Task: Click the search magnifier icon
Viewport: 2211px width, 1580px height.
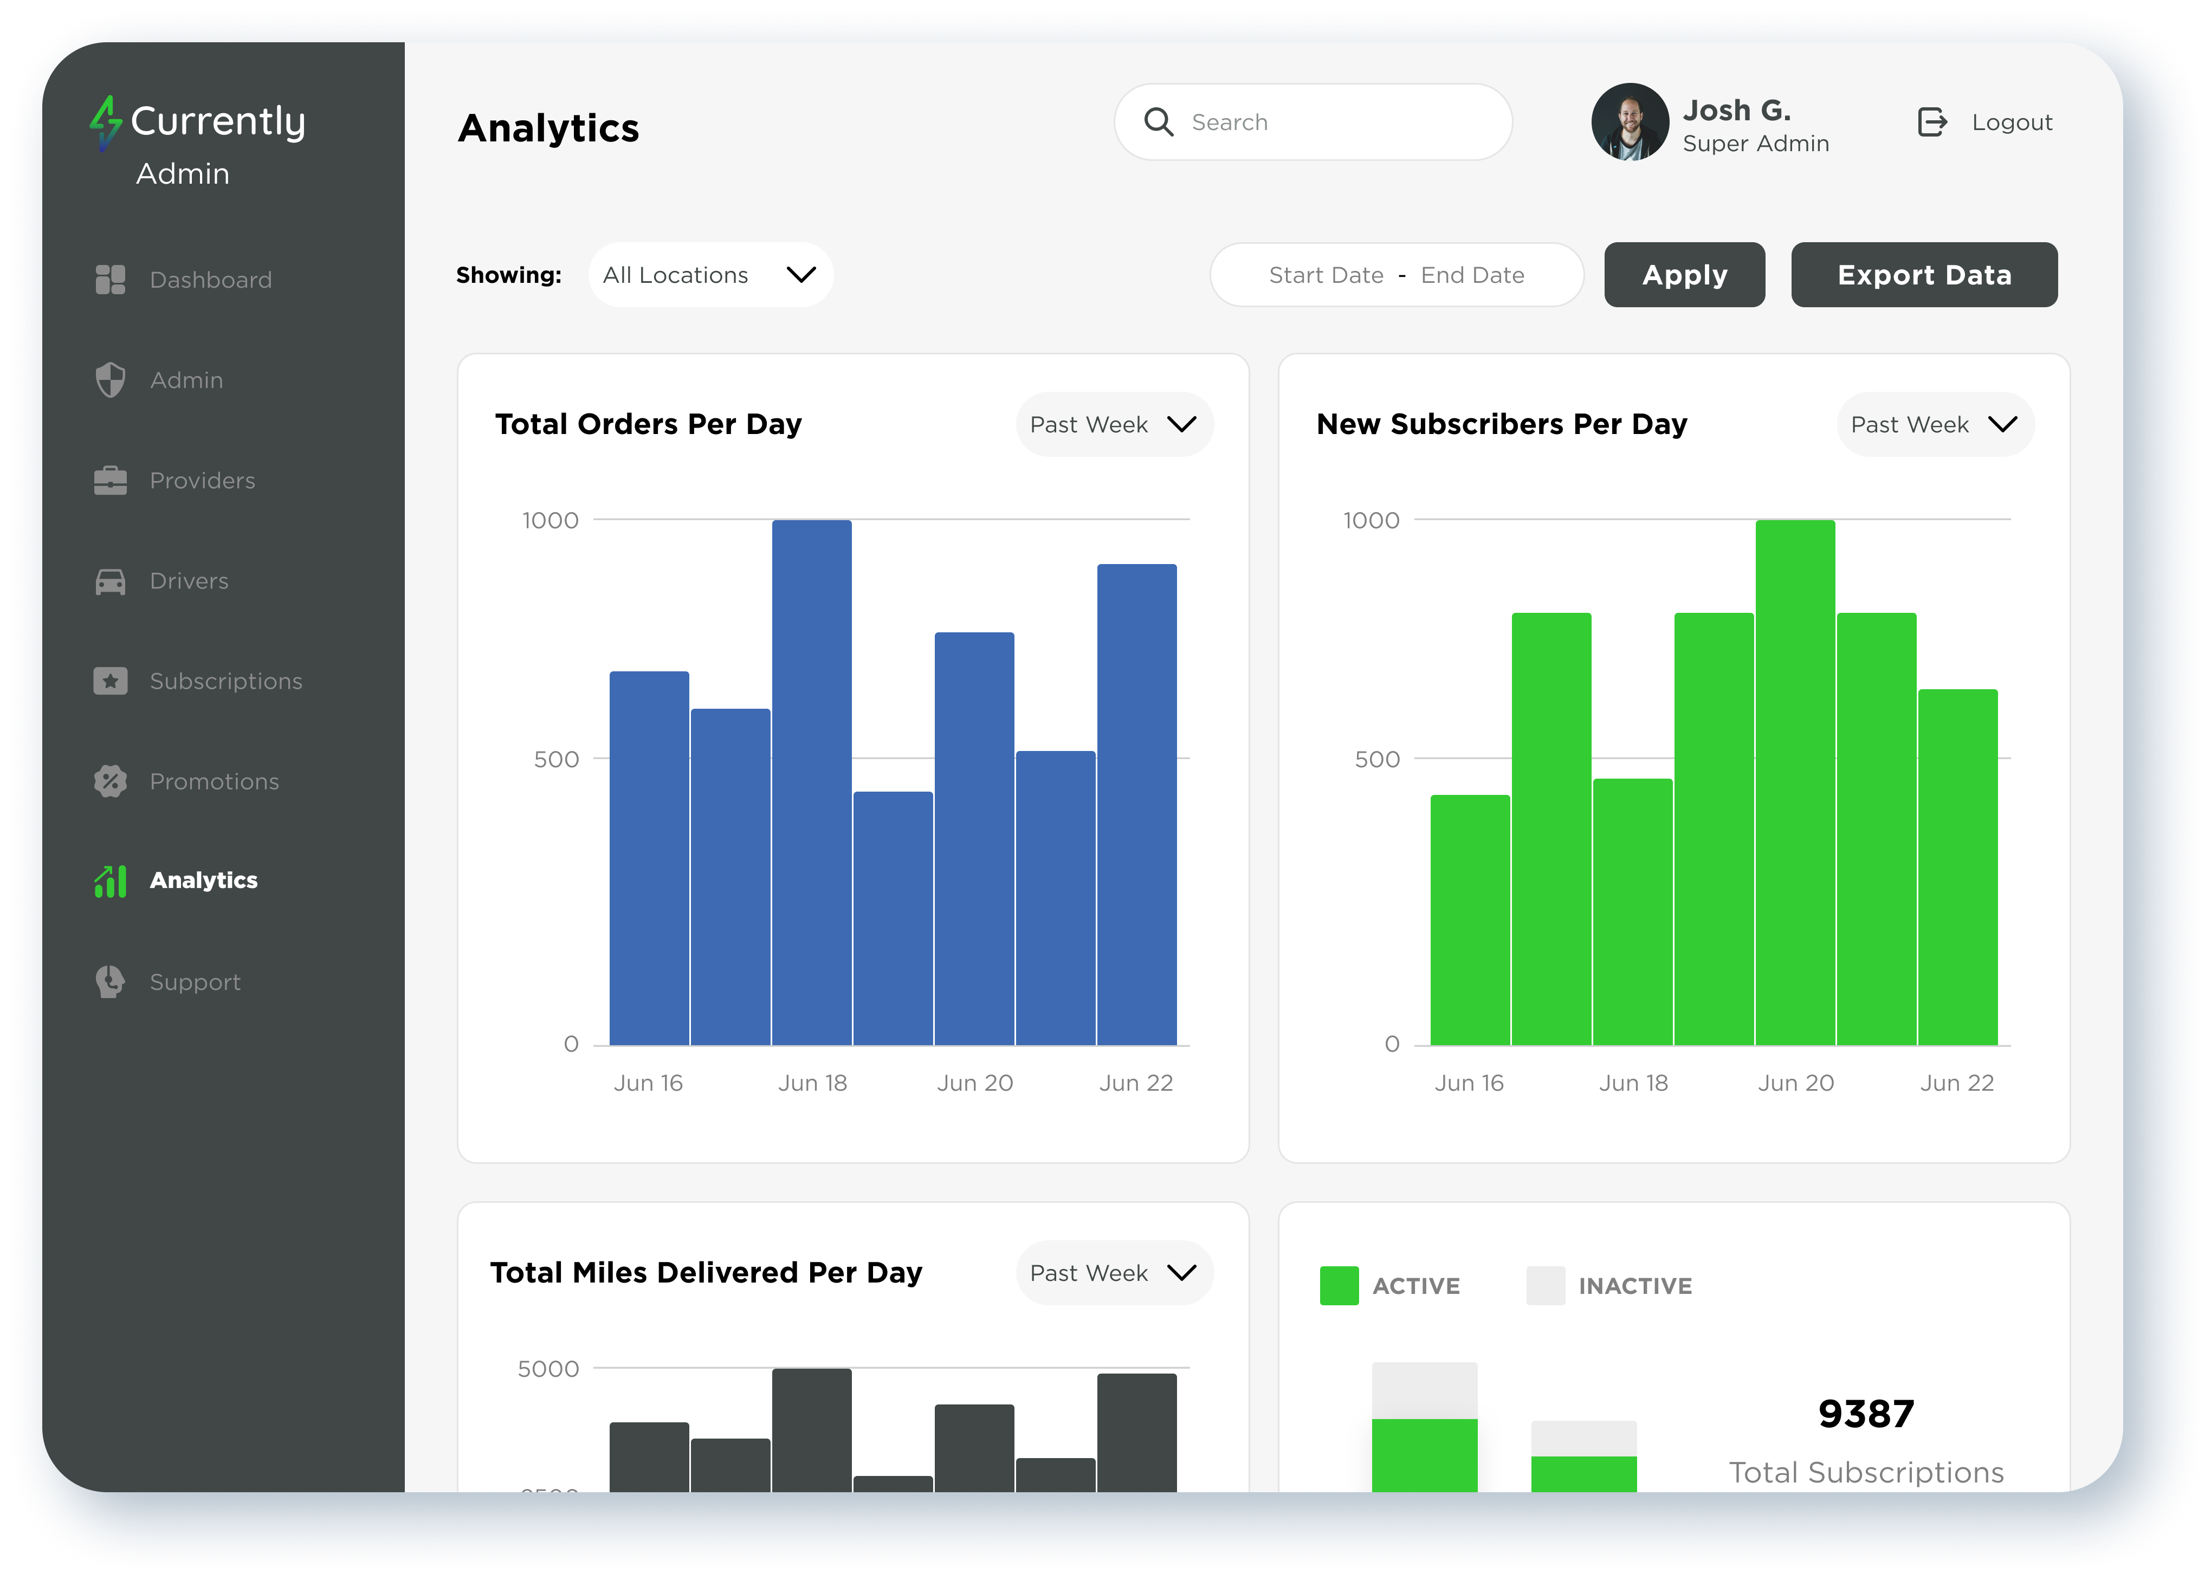Action: (x=1158, y=121)
